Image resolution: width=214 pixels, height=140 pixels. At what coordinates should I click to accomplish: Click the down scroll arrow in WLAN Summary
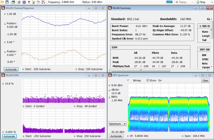(x=212, y=67)
